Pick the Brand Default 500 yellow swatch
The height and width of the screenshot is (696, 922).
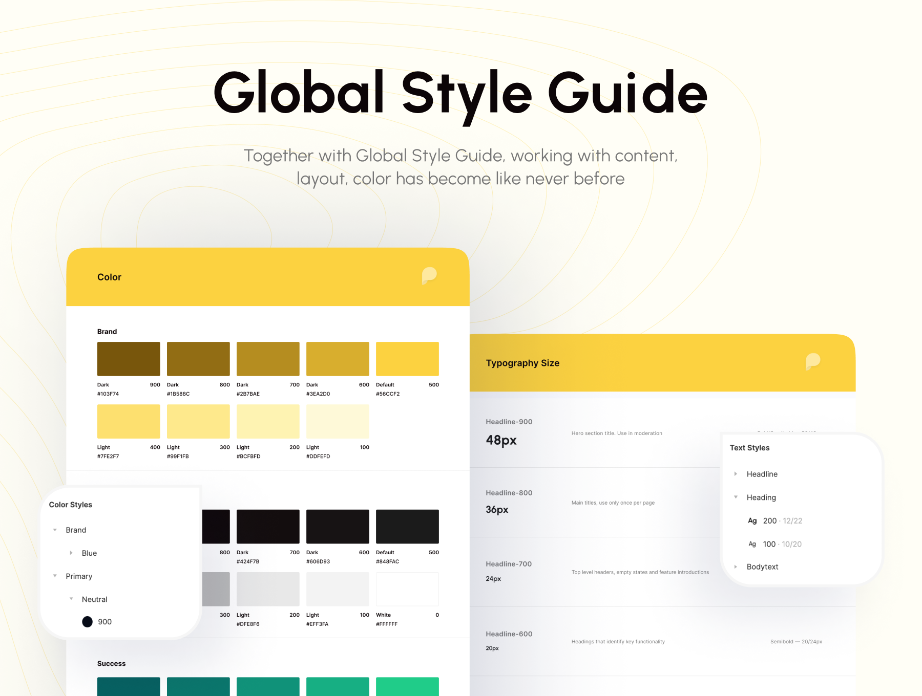click(x=407, y=359)
